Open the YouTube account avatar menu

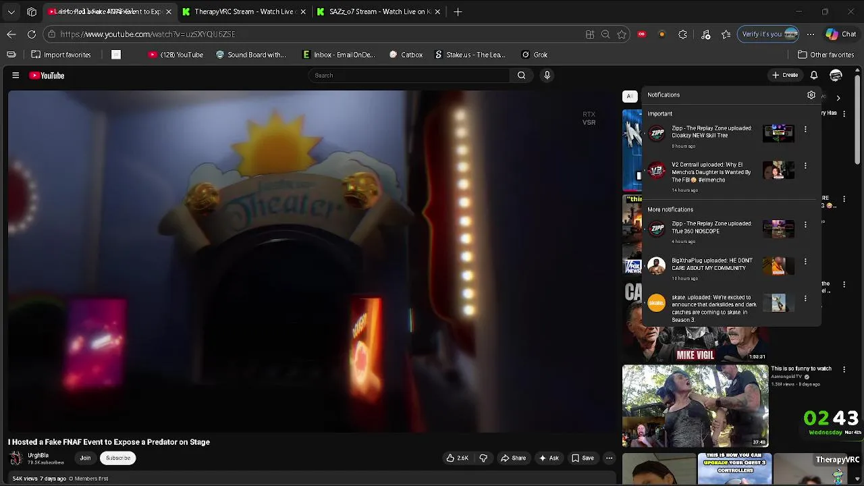[x=836, y=76]
